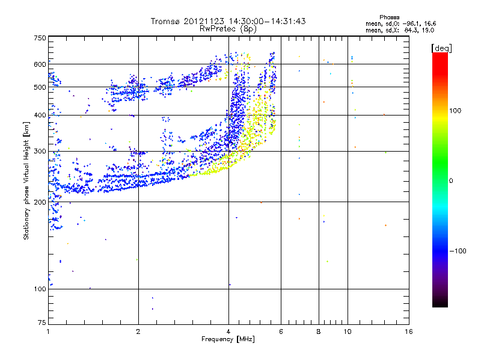Image resolution: width=481 pixels, height=361 pixels.
Task: Click the plot title 'Tromsø 20121123 14:30:00-14:31:43'
Action: (228, 21)
